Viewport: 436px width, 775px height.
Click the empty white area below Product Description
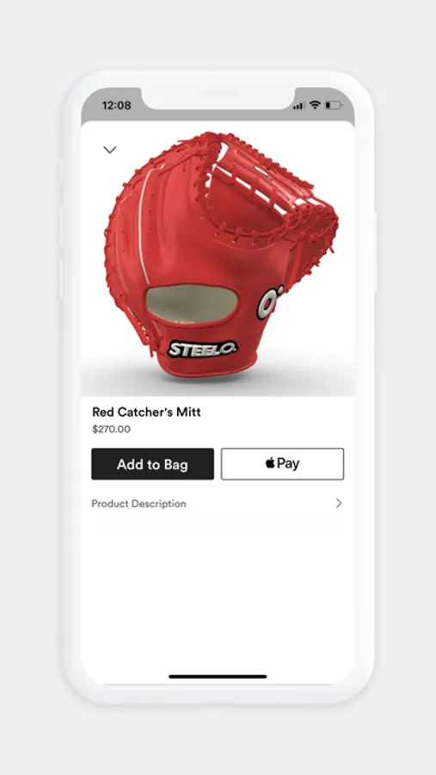[218, 593]
